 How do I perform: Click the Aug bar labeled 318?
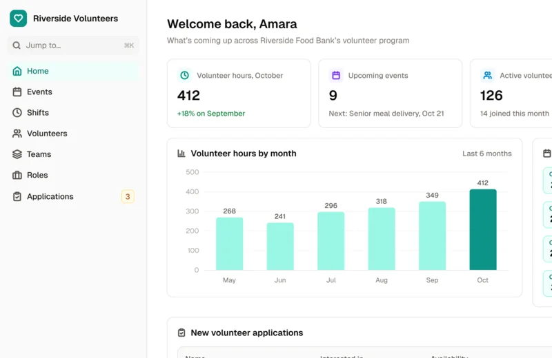[382, 239]
